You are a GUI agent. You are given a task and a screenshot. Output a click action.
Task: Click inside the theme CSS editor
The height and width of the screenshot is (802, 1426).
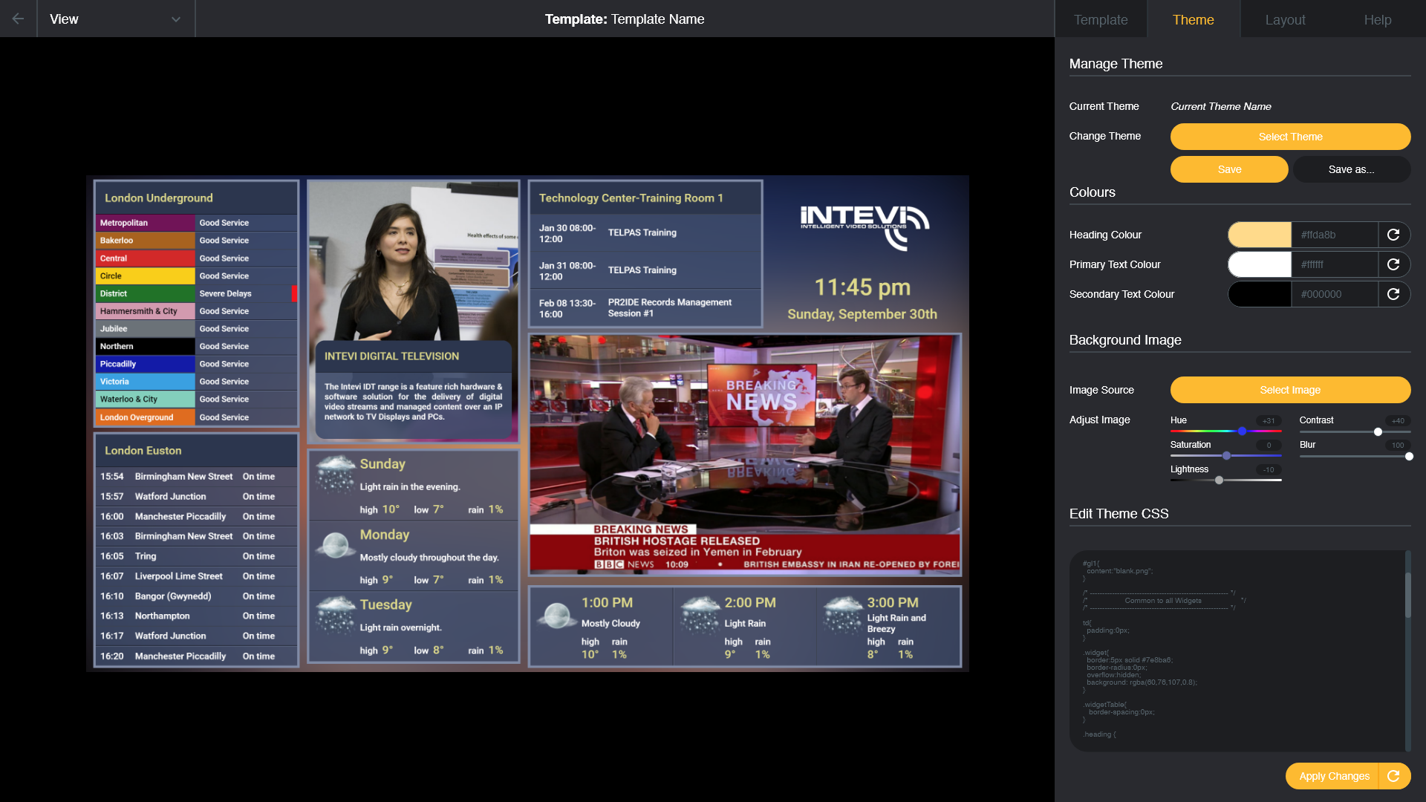(1237, 651)
